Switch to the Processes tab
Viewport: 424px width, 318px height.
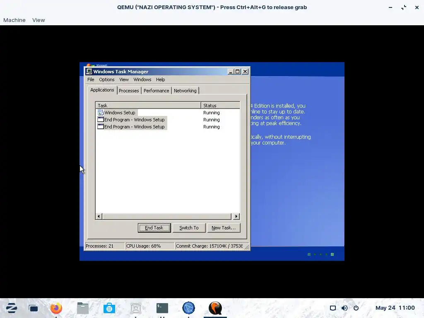(129, 91)
